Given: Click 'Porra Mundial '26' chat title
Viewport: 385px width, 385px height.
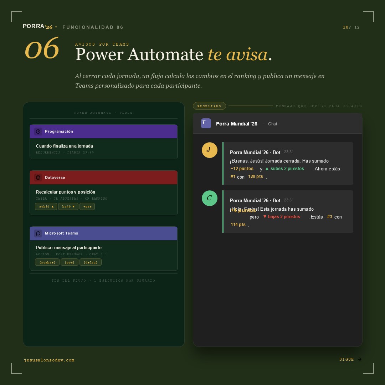Looking at the screenshot, I should point(236,124).
